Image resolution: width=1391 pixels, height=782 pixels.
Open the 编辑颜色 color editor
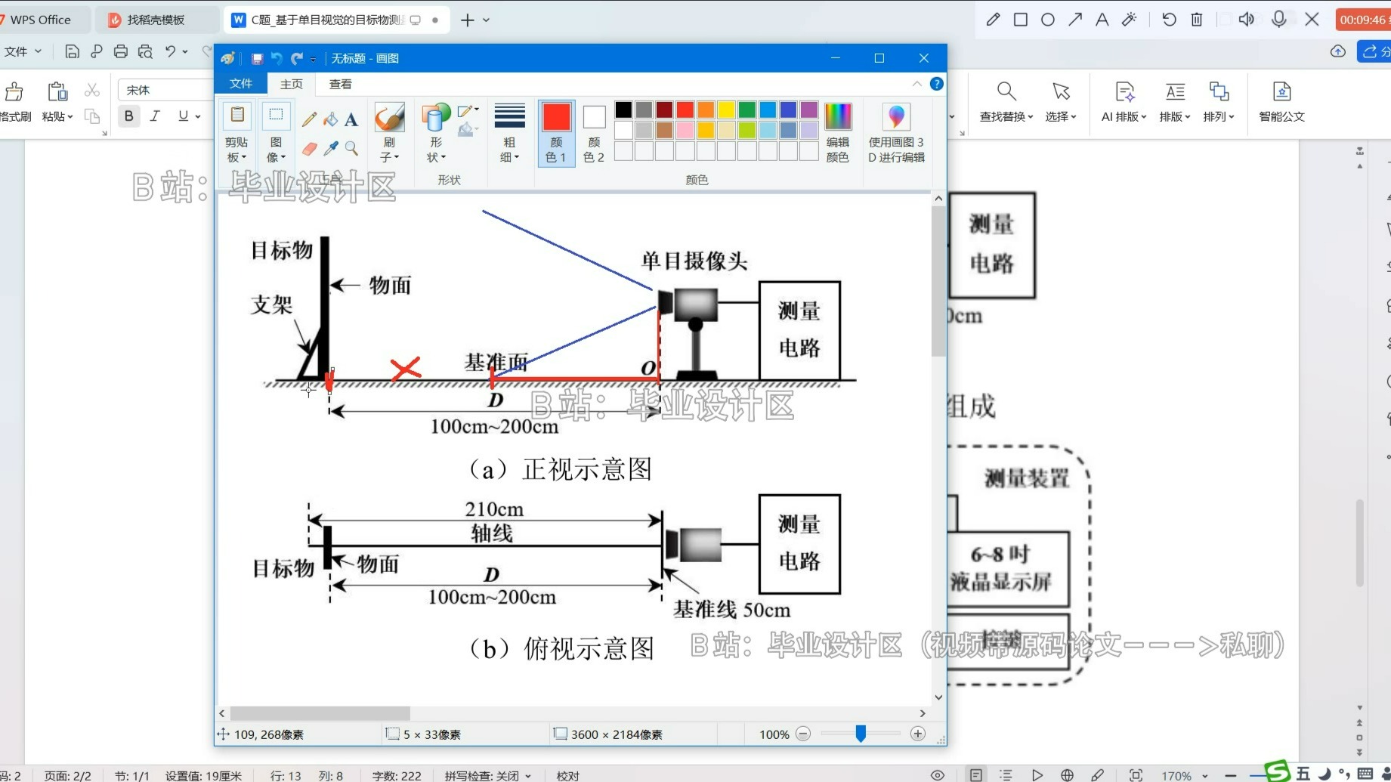pos(838,134)
